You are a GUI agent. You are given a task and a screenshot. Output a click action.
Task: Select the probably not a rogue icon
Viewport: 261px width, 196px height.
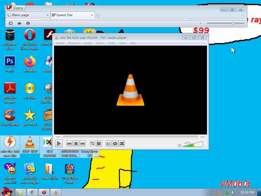pyautogui.click(x=30, y=173)
